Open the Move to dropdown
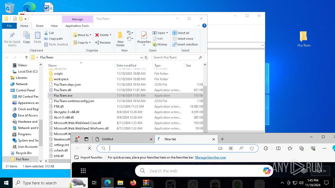 (x=82, y=35)
